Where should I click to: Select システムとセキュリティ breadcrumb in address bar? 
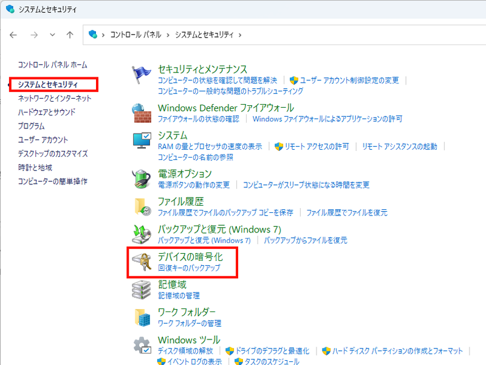(x=204, y=35)
